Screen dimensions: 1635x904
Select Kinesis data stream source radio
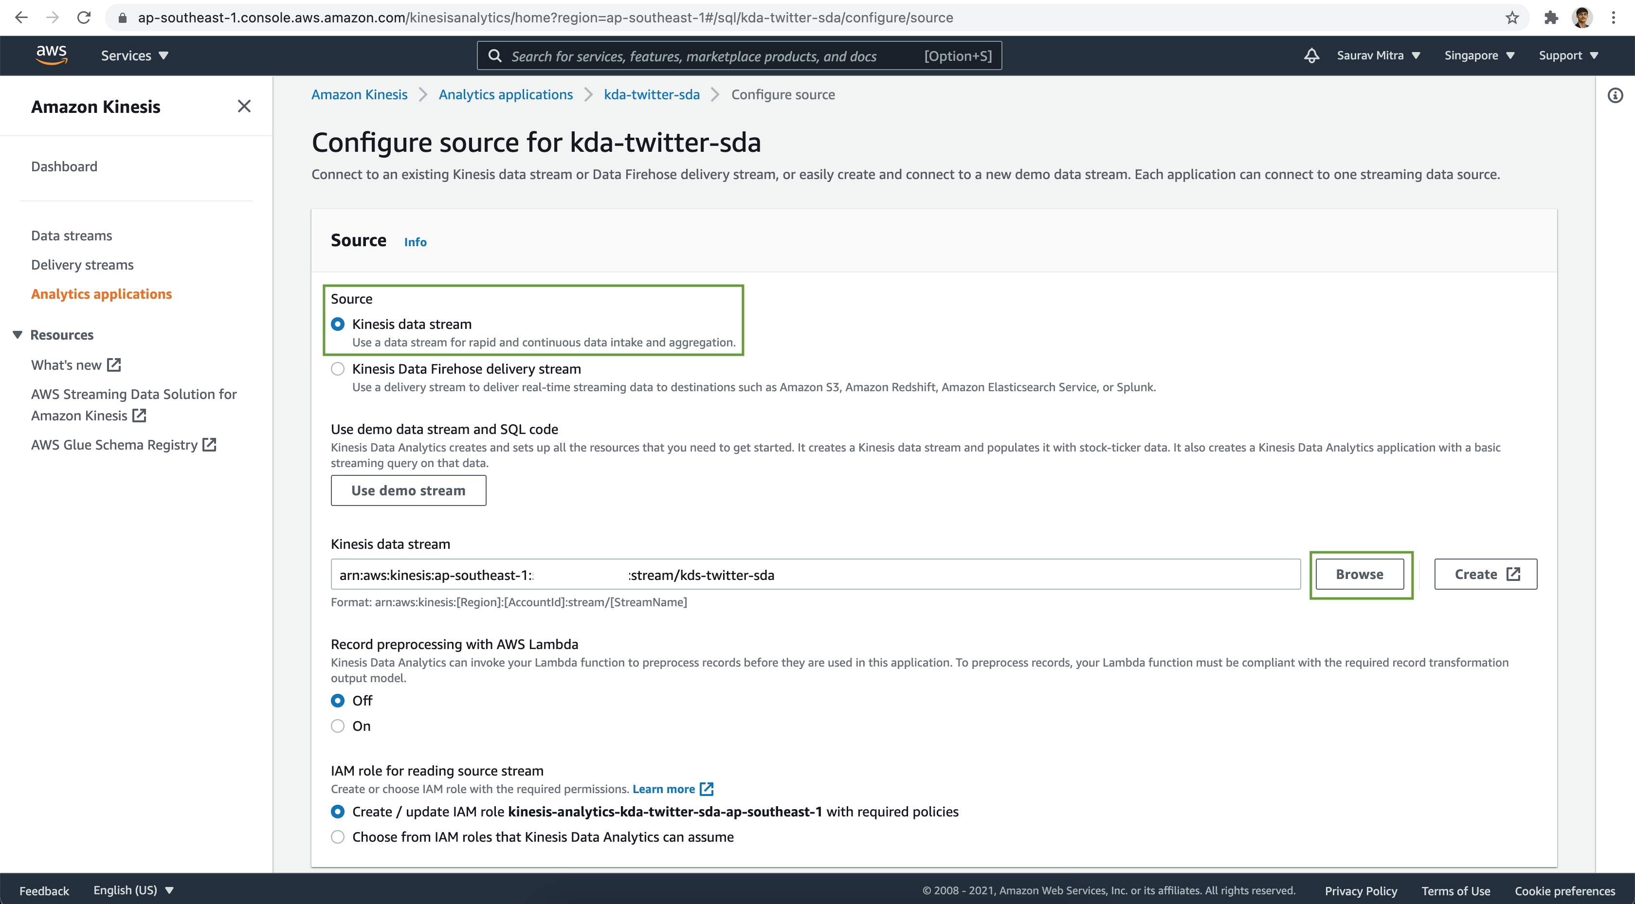tap(338, 325)
